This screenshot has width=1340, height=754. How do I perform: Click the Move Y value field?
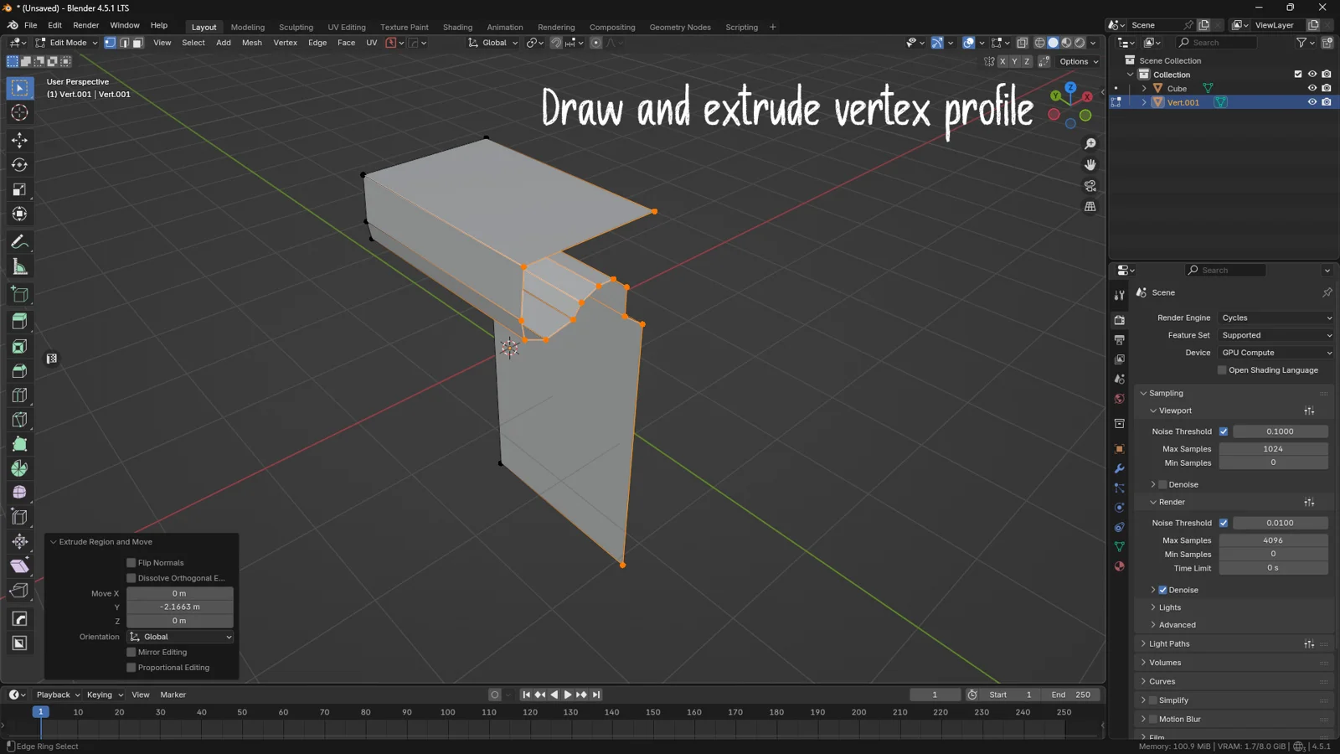tap(180, 607)
